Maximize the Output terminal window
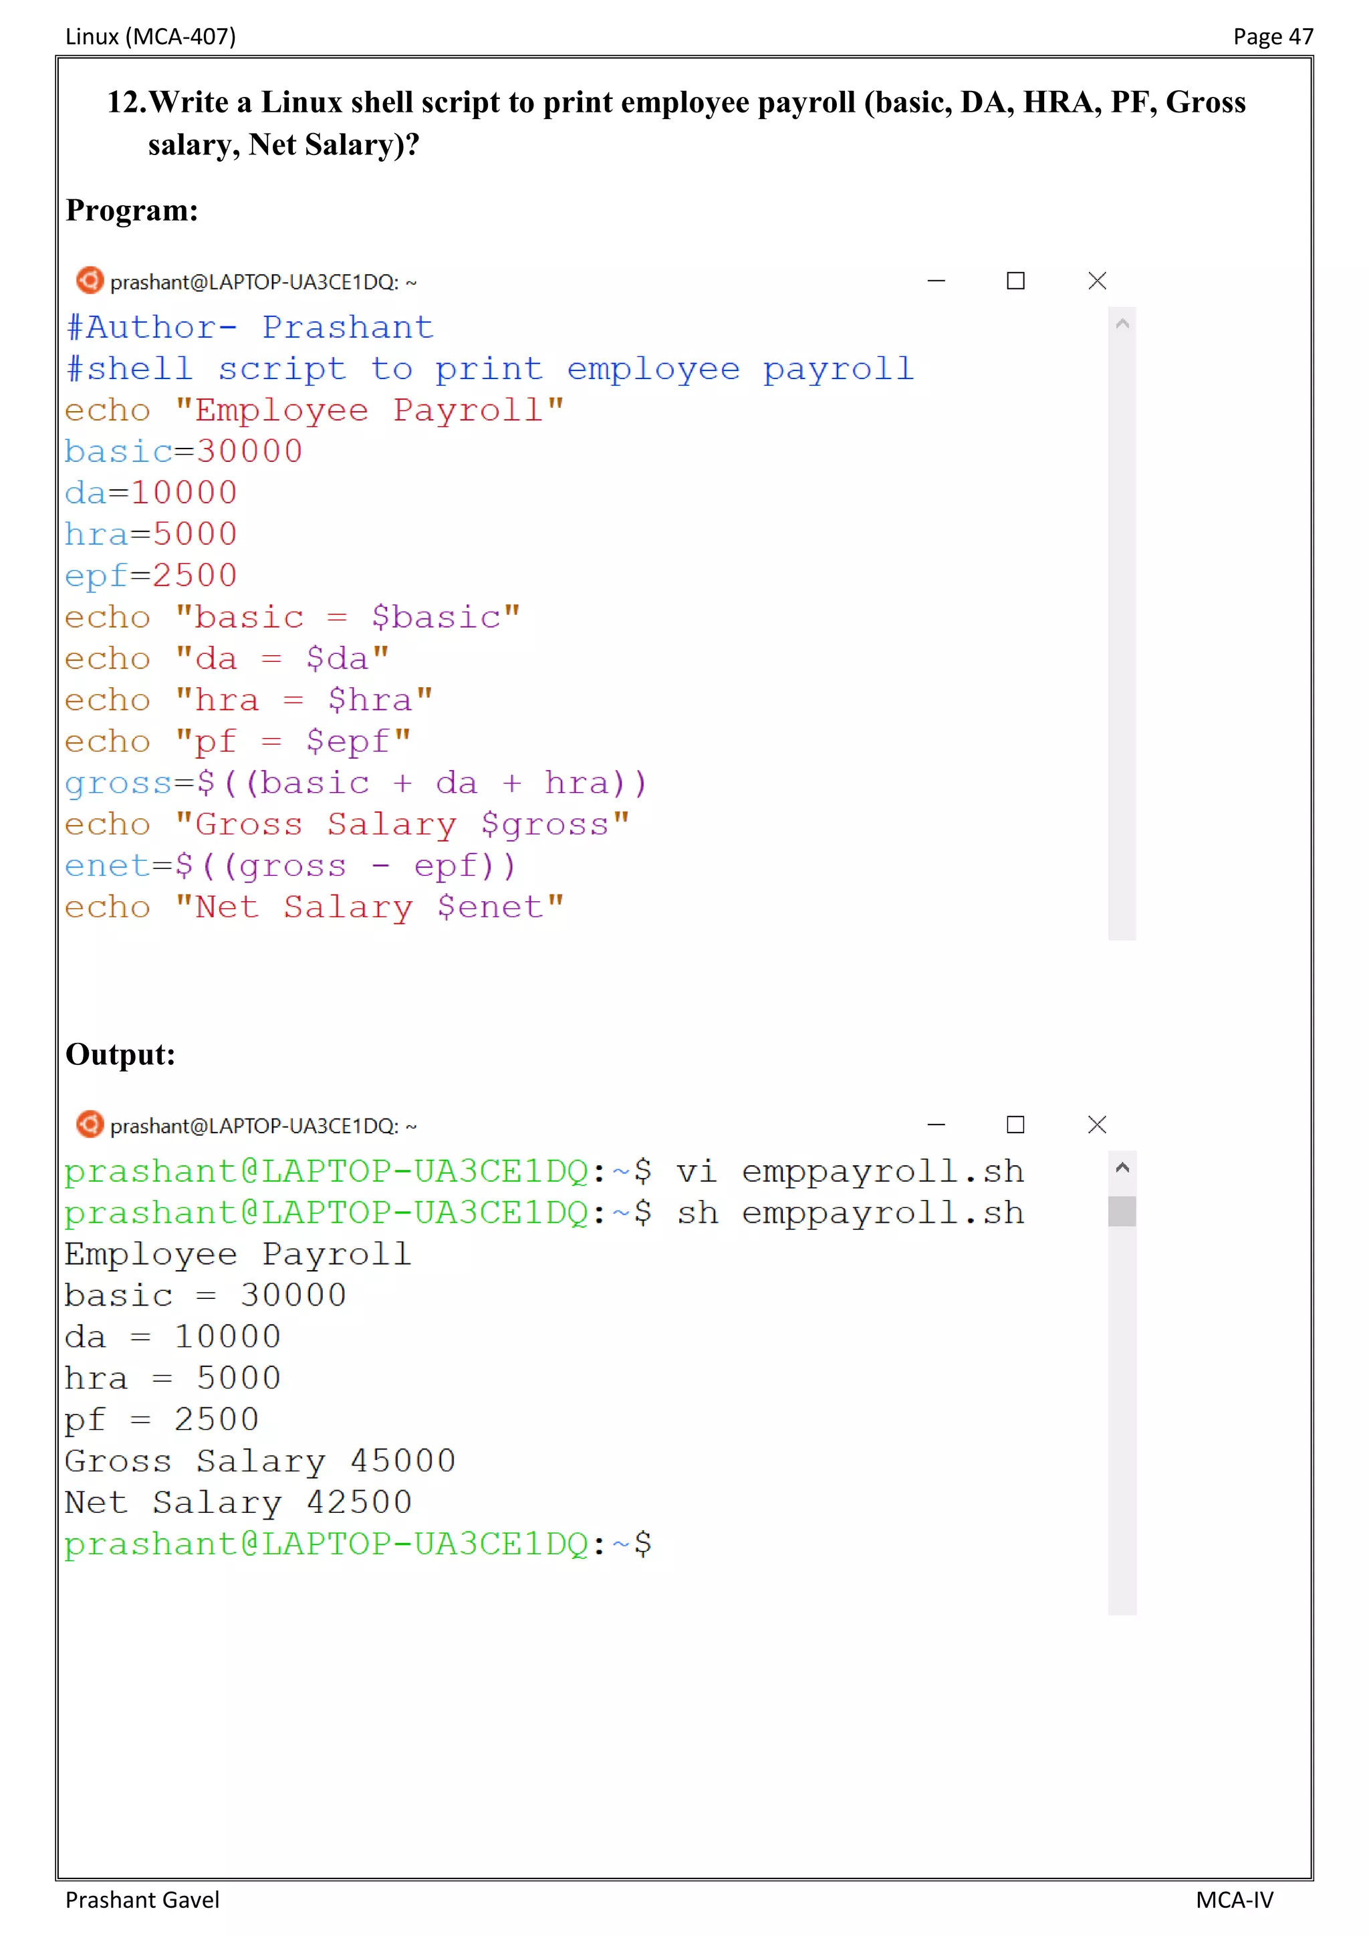1369x1936 pixels. coord(1016,1125)
